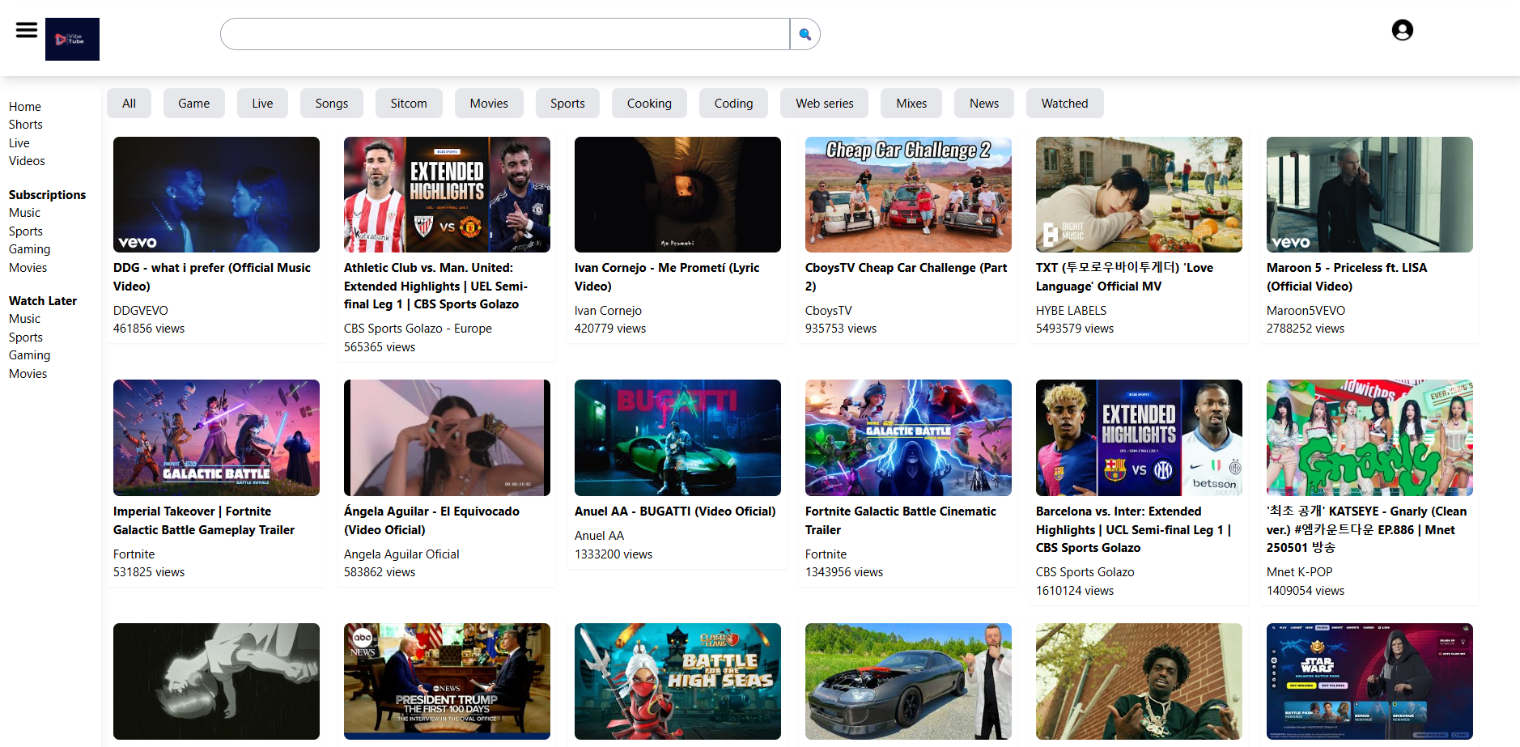Screen dimensions: 1520x747
Task: Open President Trump ABC News thumbnail
Action: pyautogui.click(x=447, y=681)
